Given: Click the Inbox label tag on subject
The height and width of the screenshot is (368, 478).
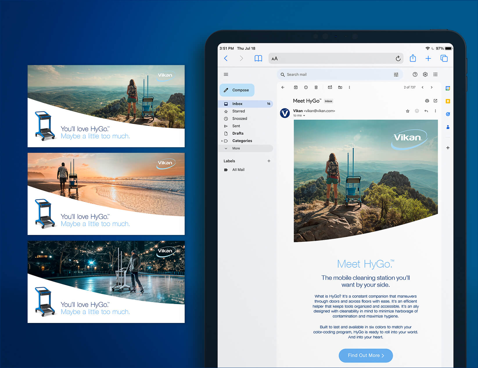Looking at the screenshot, I should pyautogui.click(x=328, y=101).
